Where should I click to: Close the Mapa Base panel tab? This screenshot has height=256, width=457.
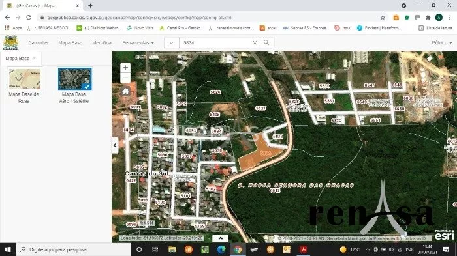35,58
